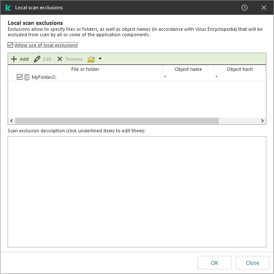The height and width of the screenshot is (274, 274).
Task: Click the Add exclusion button
Action: pyautogui.click(x=19, y=59)
